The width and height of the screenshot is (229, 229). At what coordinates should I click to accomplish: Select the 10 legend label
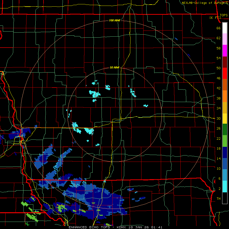point(219,169)
